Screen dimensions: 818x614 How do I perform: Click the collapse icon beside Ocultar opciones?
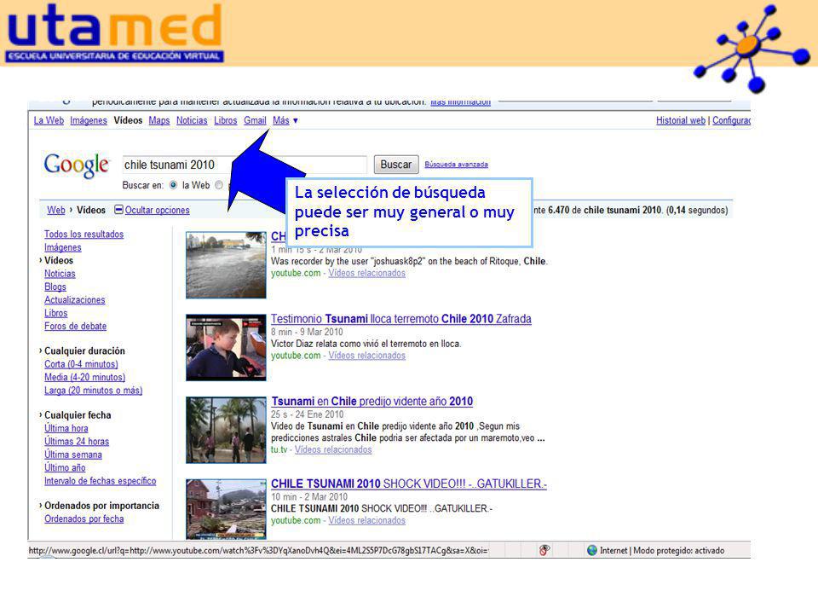pos(119,210)
